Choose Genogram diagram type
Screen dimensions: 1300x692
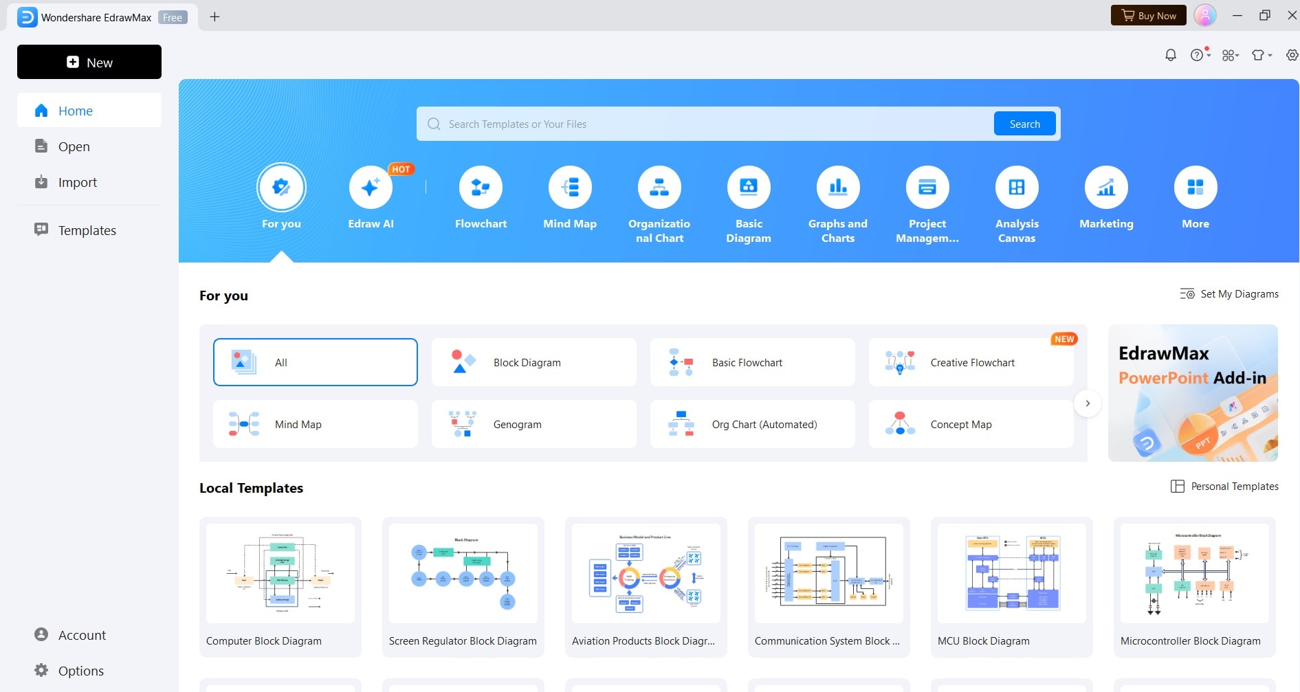click(534, 424)
